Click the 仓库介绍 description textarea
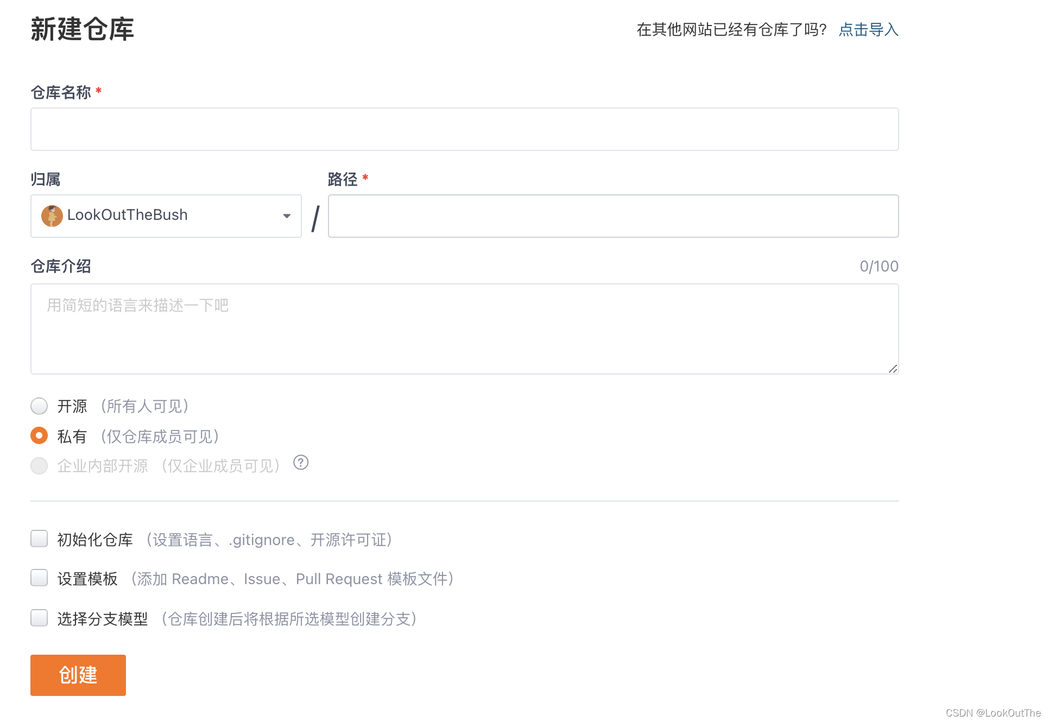Image resolution: width=1049 pixels, height=722 pixels. [x=464, y=329]
